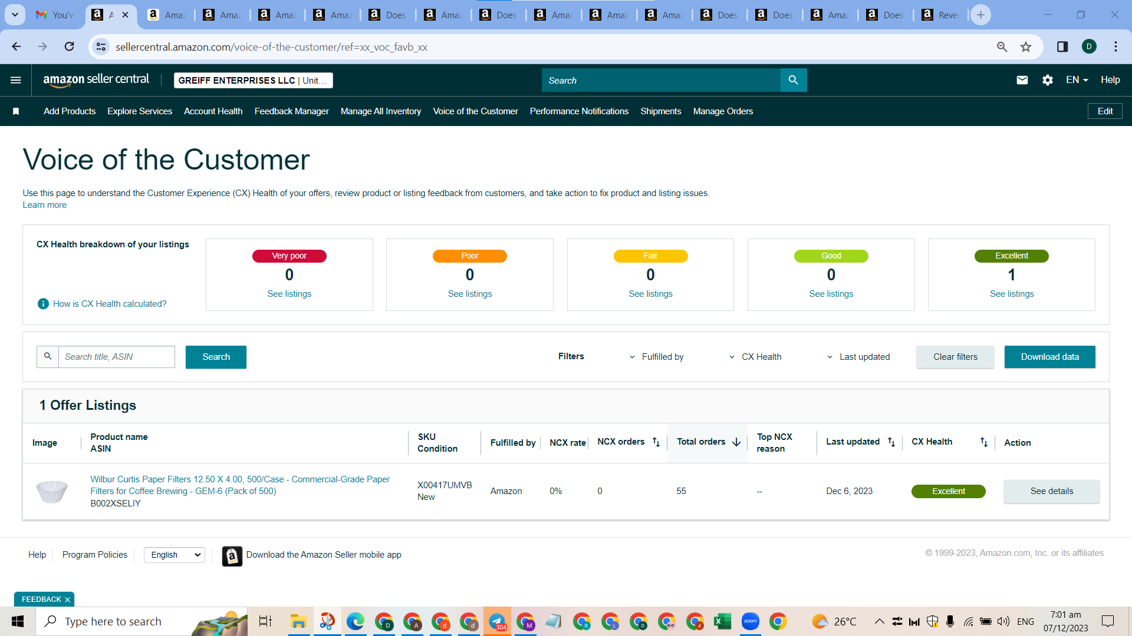Image resolution: width=1132 pixels, height=636 pixels.
Task: Open the English language dropdown in footer
Action: tap(175, 555)
